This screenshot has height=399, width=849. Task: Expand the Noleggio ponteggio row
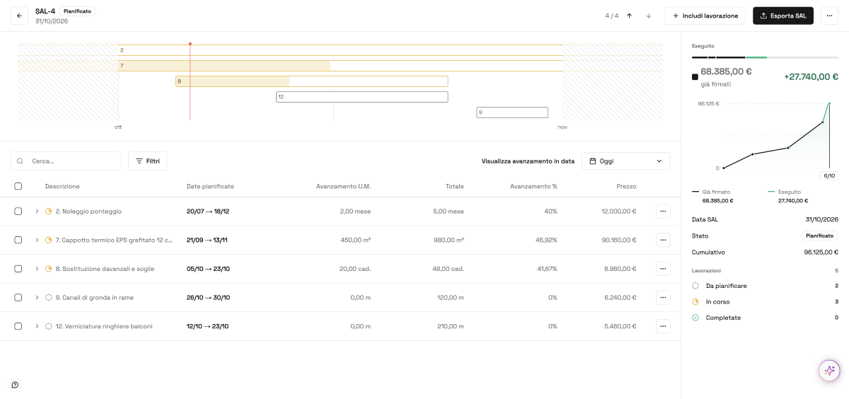point(37,211)
